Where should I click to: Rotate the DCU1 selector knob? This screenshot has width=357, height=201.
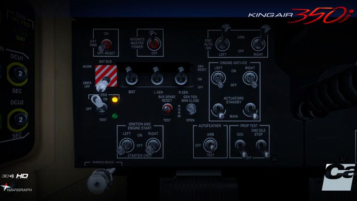(18, 74)
